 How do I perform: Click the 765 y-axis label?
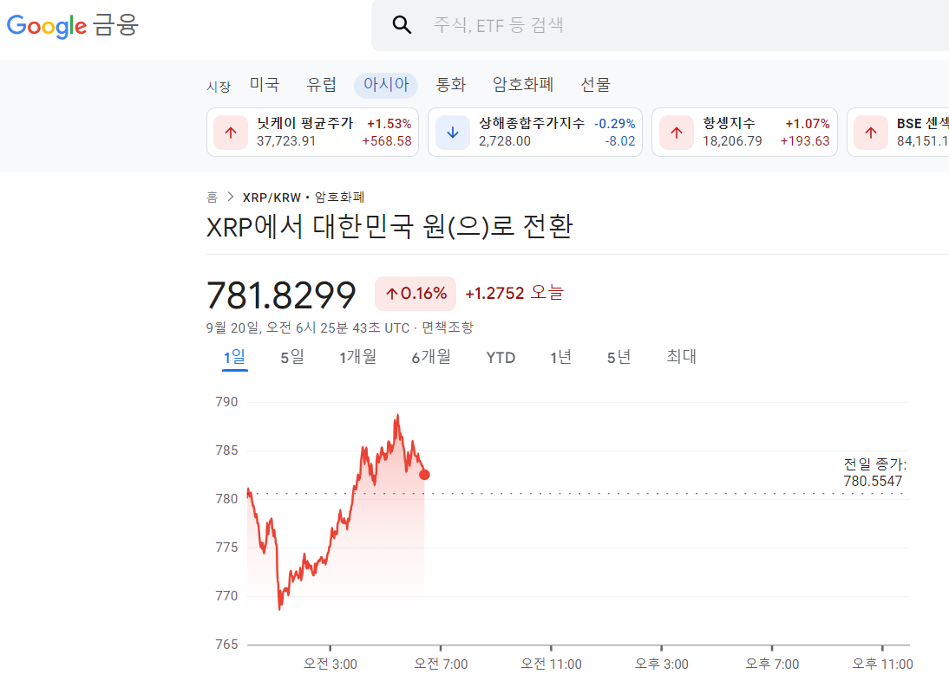[x=226, y=644]
